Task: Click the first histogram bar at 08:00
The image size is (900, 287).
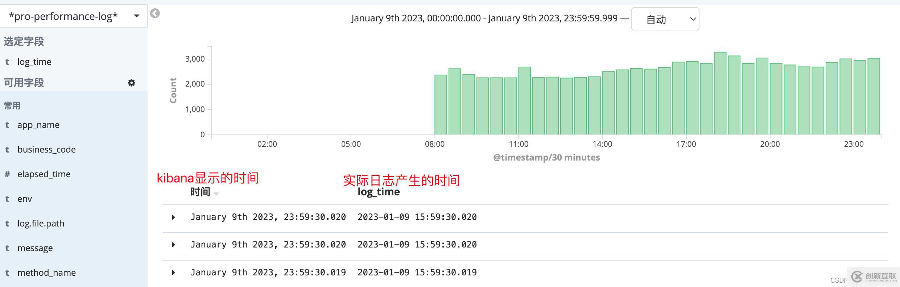Action: [x=441, y=105]
